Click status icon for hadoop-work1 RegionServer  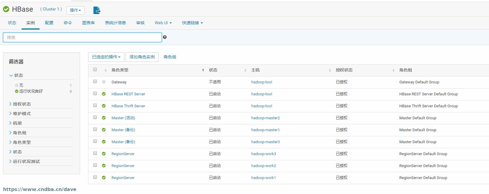click(104, 178)
